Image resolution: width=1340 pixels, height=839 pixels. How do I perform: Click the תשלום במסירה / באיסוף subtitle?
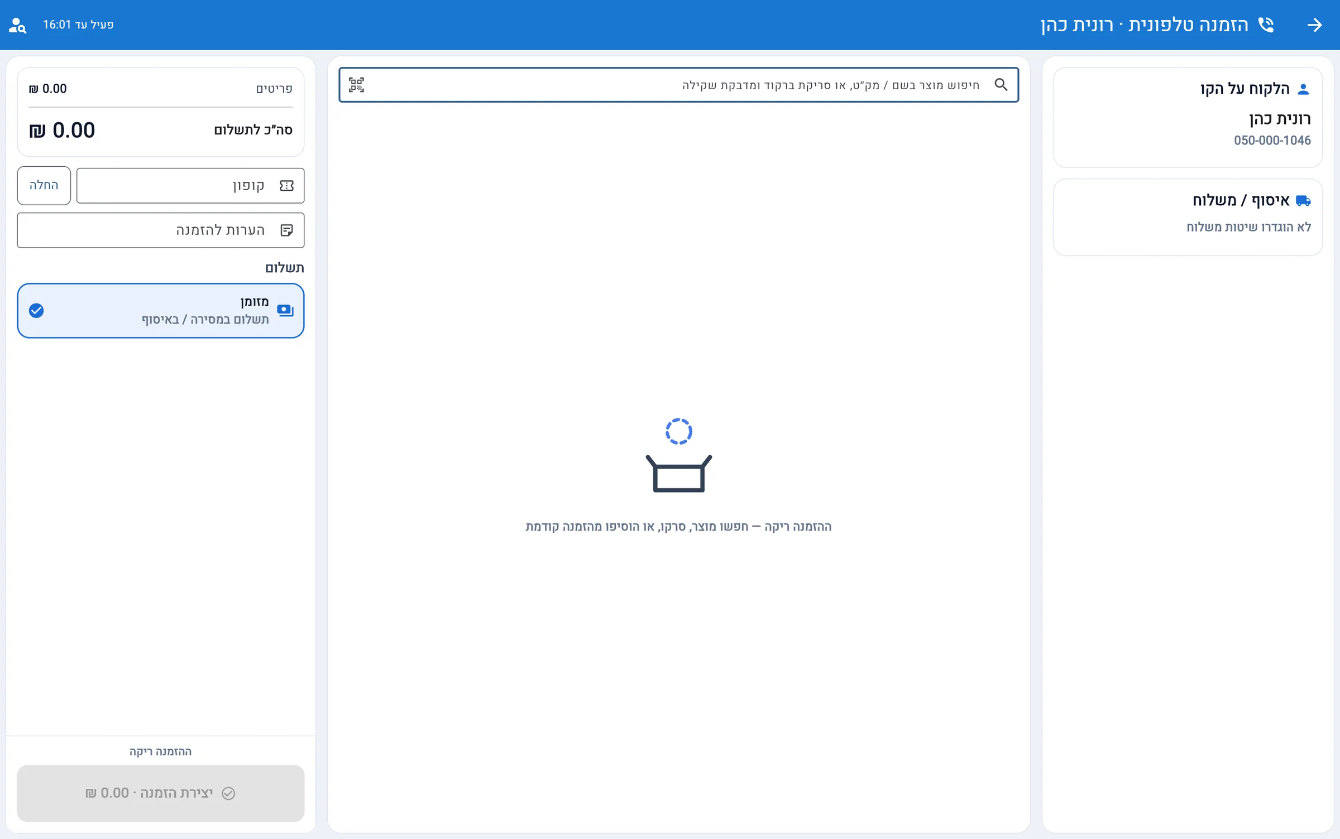pos(205,320)
